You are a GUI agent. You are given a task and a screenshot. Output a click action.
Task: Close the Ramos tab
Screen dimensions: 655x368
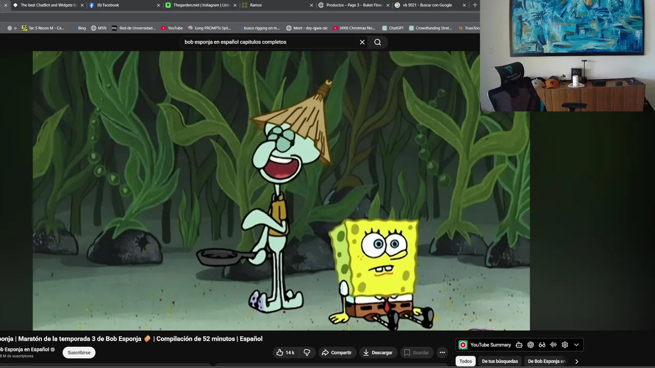[x=312, y=5]
